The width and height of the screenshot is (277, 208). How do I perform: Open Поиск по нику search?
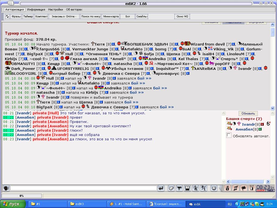[91, 17]
